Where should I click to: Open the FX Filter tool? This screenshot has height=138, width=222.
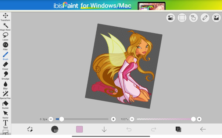(x=6, y=46)
